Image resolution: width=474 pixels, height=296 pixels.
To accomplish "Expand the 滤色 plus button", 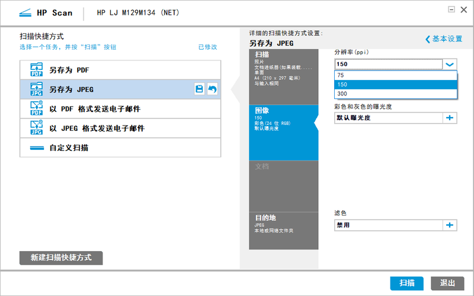I will click(x=450, y=225).
